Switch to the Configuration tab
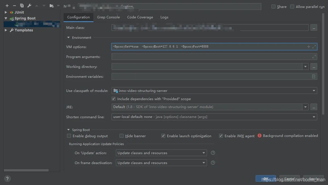This screenshot has height=185, width=328. [78, 17]
